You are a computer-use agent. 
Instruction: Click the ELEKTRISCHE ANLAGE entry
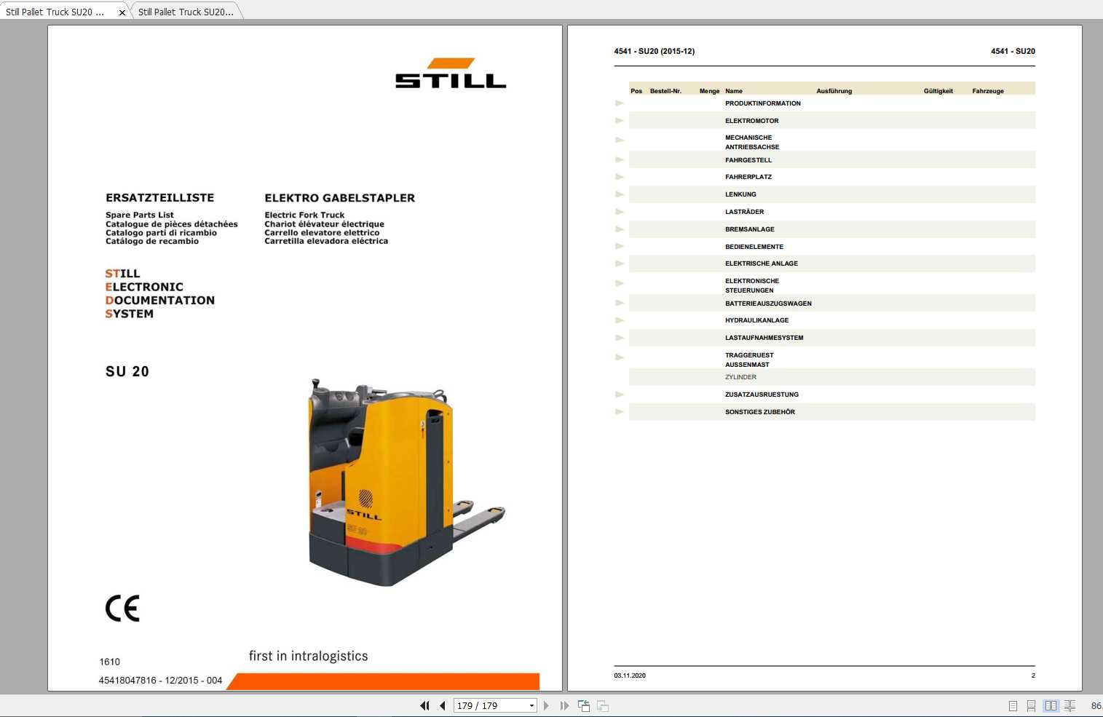pos(761,264)
